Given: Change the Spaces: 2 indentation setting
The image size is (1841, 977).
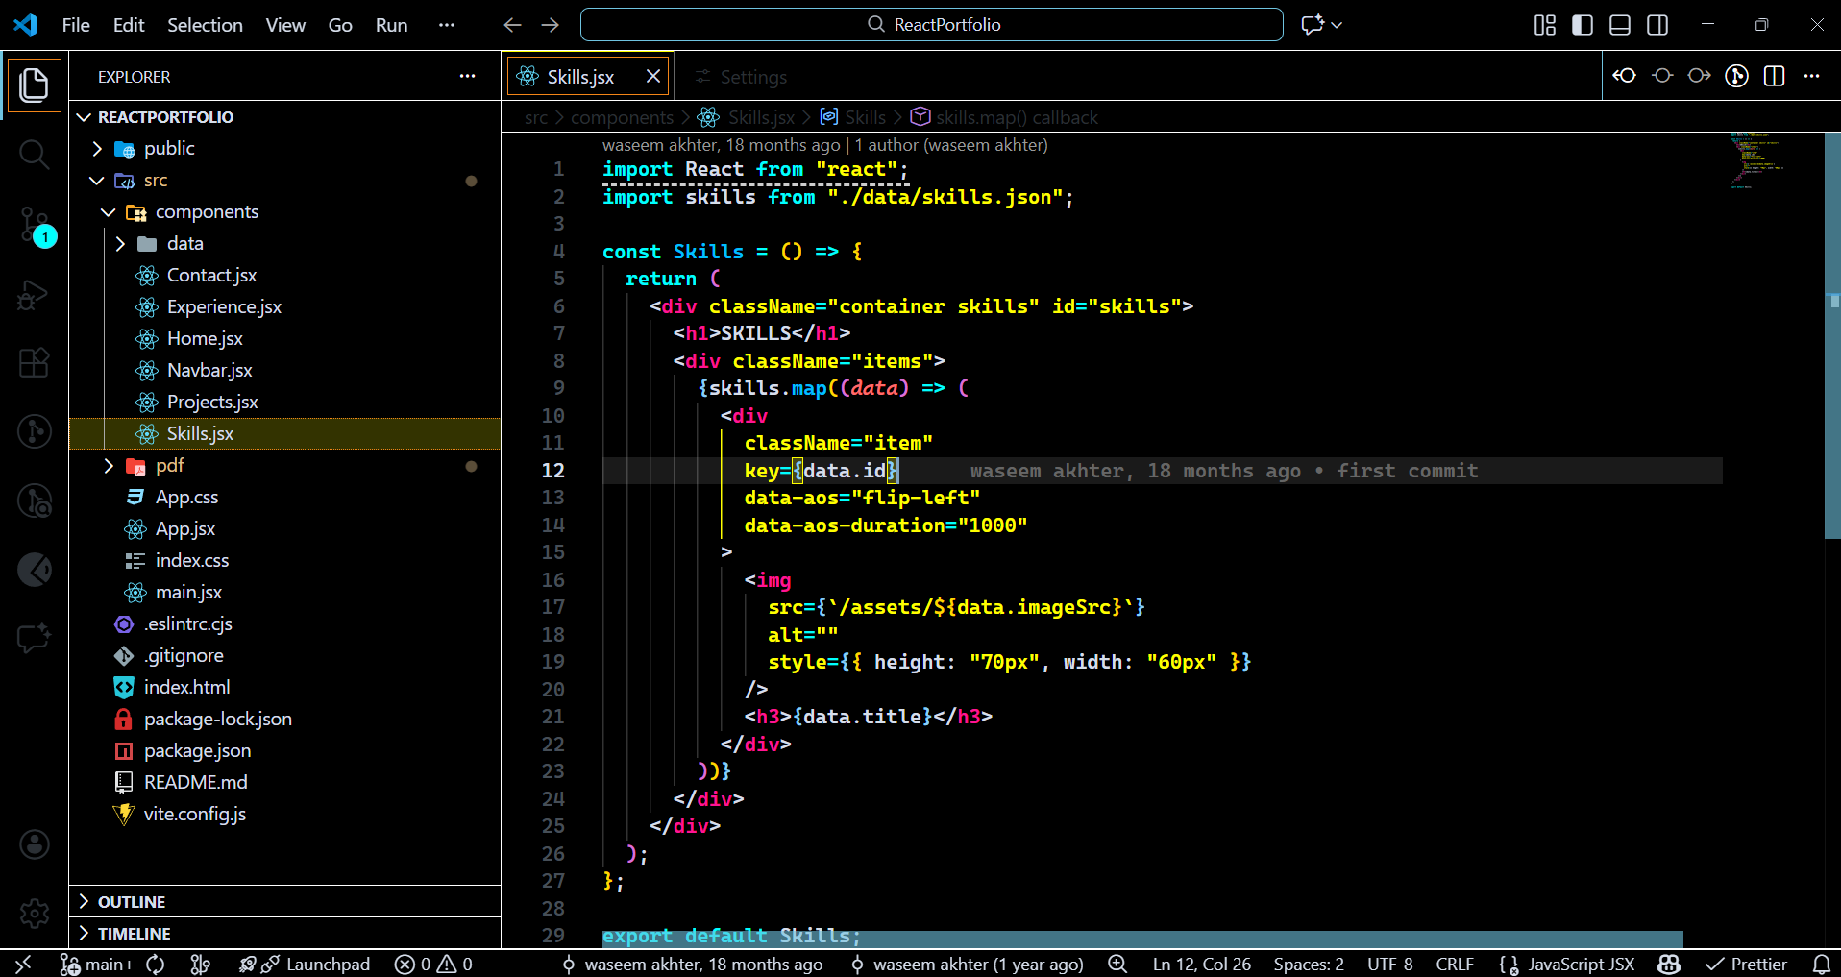Looking at the screenshot, I should (1309, 964).
